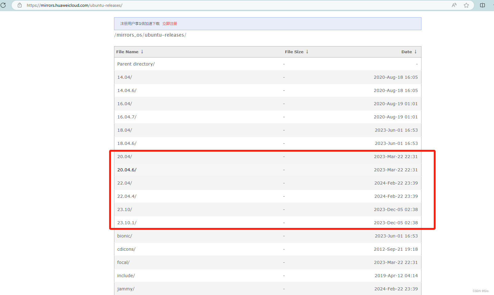The width and height of the screenshot is (494, 295).
Task: Open the 20.04.6/ folder
Action: click(127, 170)
